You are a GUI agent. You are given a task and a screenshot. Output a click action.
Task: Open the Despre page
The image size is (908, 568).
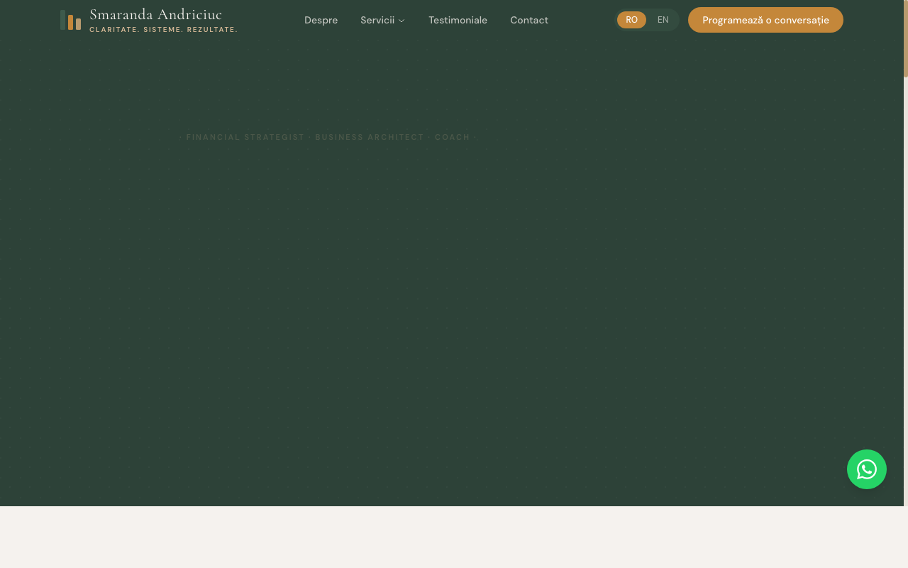[x=321, y=20]
